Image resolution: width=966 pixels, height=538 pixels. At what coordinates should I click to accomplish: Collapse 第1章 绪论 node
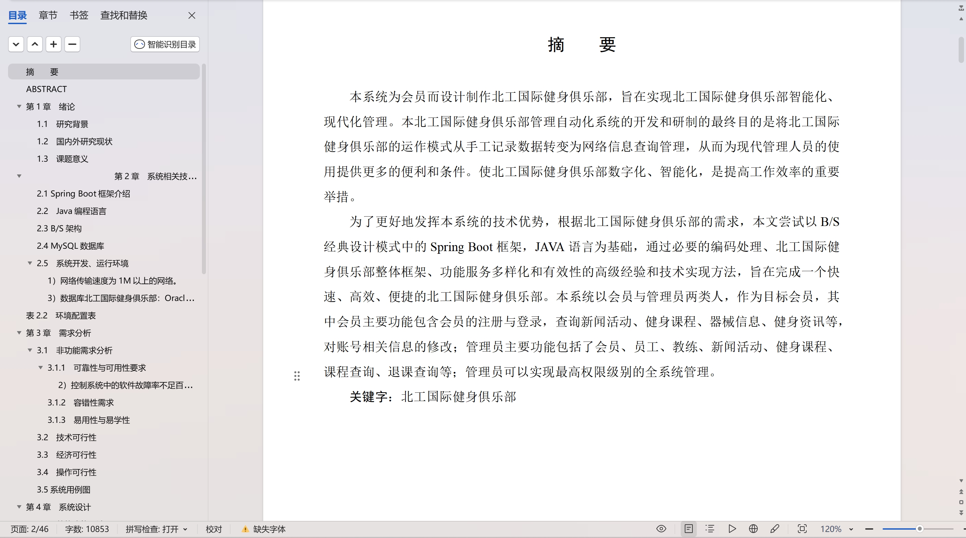pyautogui.click(x=19, y=106)
